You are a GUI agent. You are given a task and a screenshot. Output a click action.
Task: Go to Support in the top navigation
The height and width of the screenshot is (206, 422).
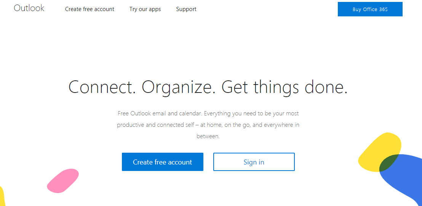click(186, 9)
